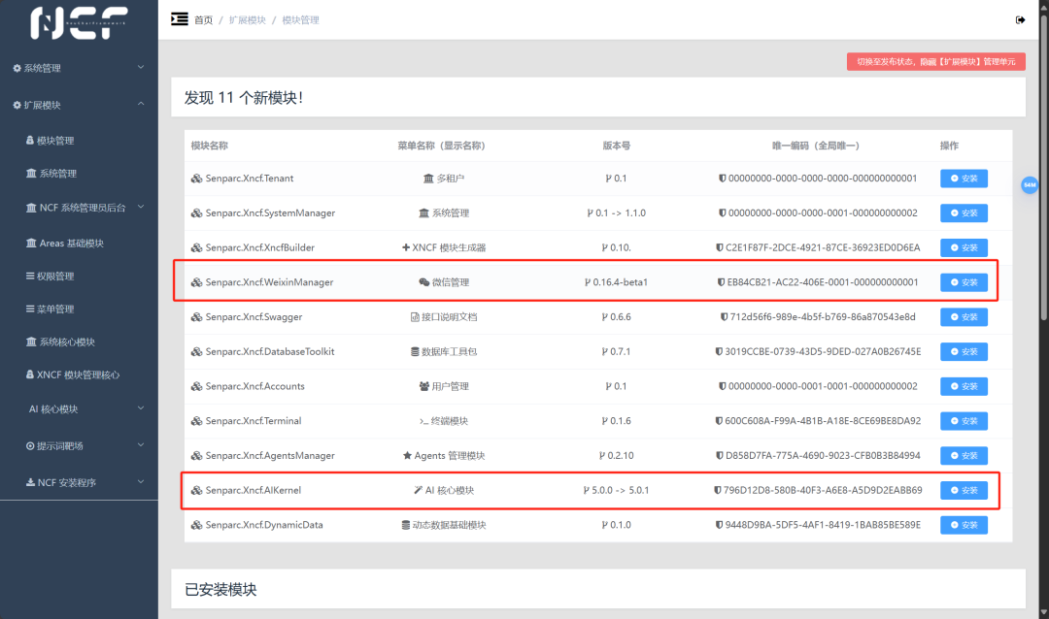Click the 已安装模块 heading
Viewport: 1049px width, 619px height.
(x=220, y=590)
